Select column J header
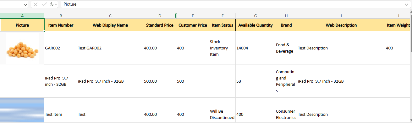Screen dimensions: 412x123 click(398, 16)
